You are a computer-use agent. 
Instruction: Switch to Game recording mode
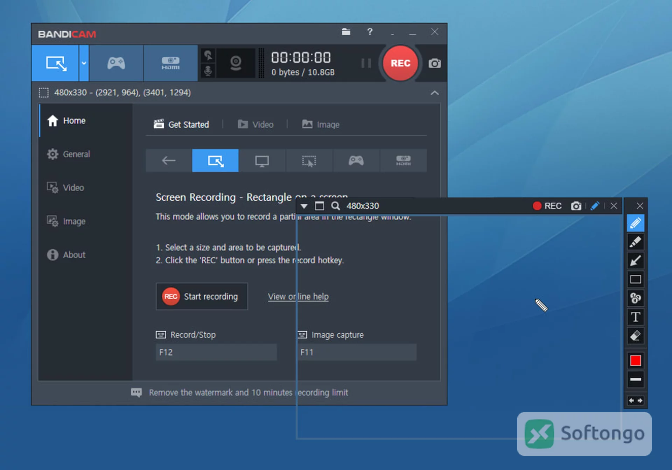coord(116,63)
